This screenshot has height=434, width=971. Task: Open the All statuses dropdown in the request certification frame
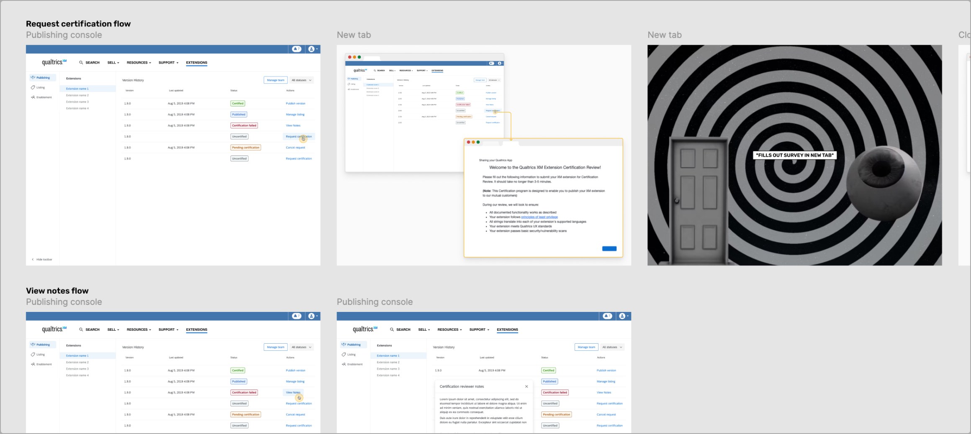[x=302, y=80]
